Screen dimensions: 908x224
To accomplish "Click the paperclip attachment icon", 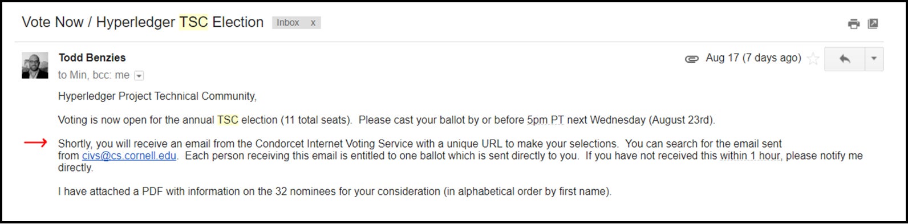I will click(x=691, y=59).
